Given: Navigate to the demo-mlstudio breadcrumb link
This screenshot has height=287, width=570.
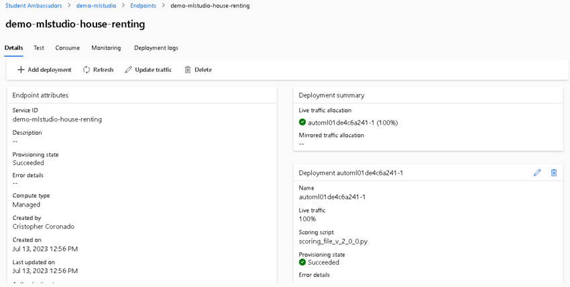Looking at the screenshot, I should click(x=97, y=6).
